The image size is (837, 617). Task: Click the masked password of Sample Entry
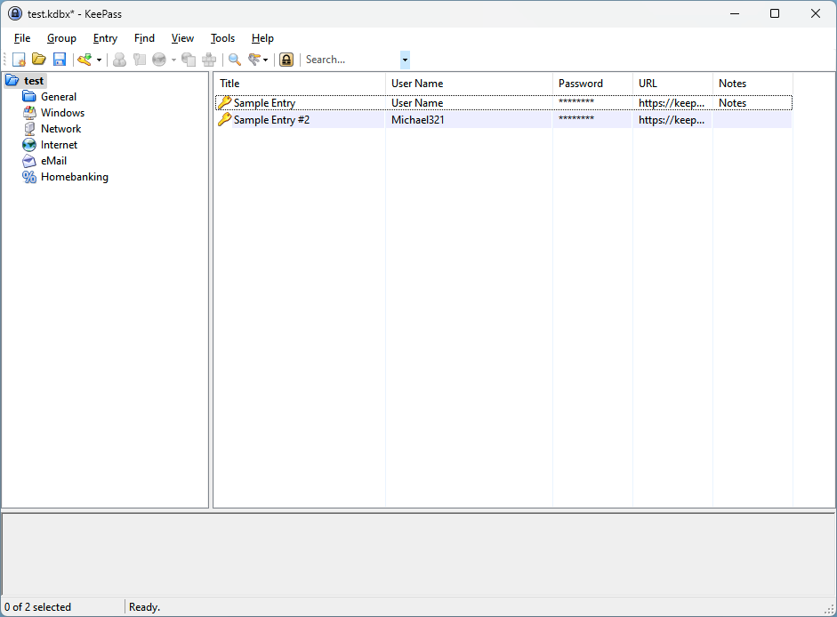pos(576,102)
